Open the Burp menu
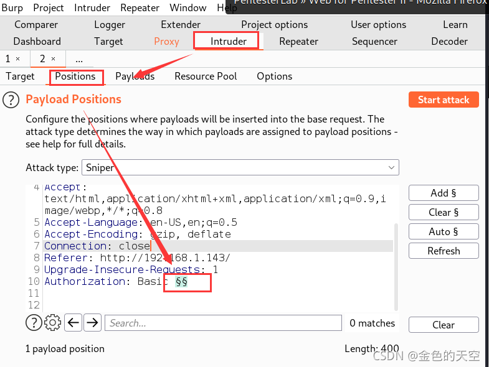Viewport: 489px width, 367px height. point(12,8)
